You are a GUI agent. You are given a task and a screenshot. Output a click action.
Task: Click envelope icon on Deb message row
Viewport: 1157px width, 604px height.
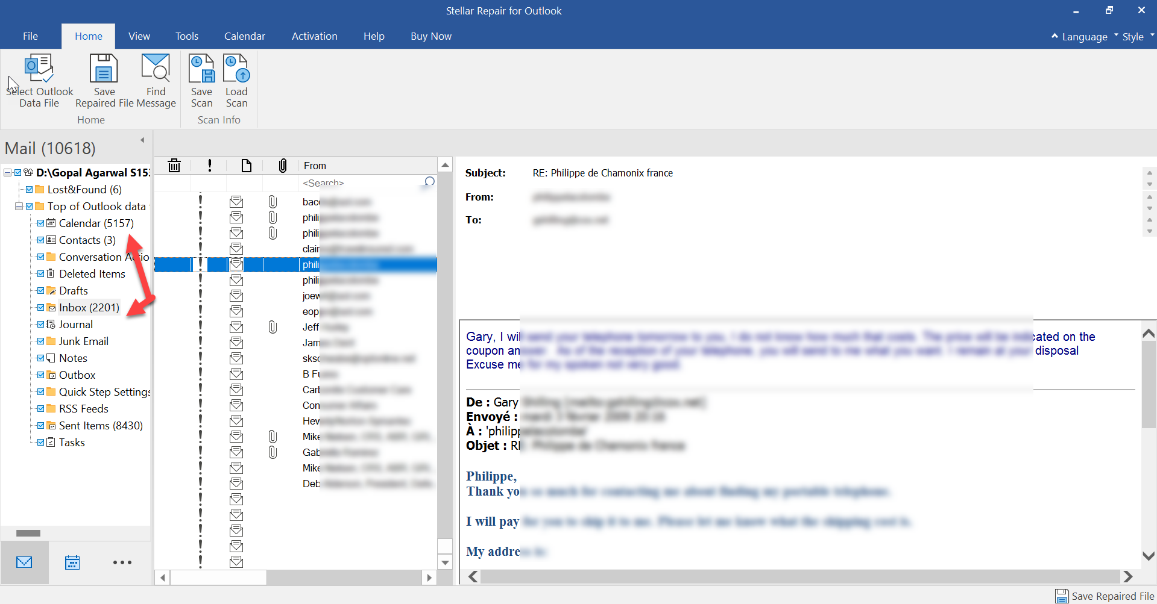pos(236,484)
